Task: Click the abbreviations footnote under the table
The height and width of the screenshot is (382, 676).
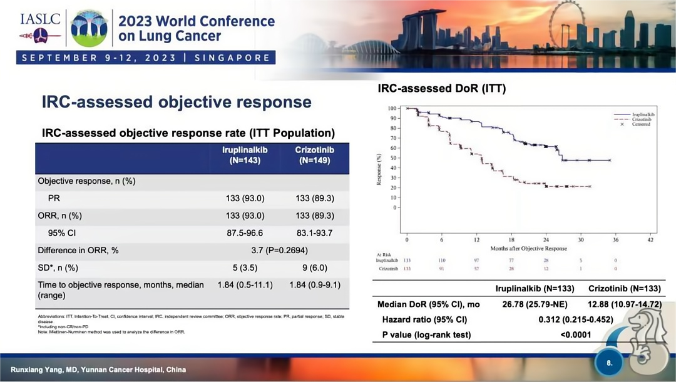Action: (x=191, y=318)
